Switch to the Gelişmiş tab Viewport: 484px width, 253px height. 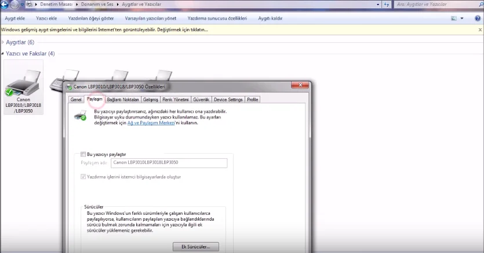point(150,99)
